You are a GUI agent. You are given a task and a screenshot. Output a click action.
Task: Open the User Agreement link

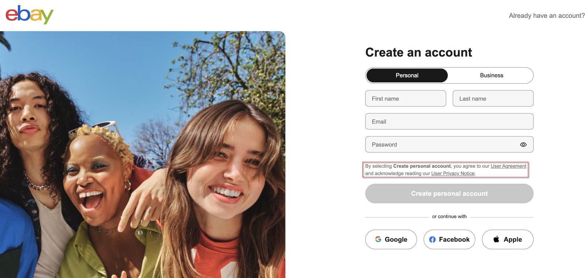pos(508,166)
